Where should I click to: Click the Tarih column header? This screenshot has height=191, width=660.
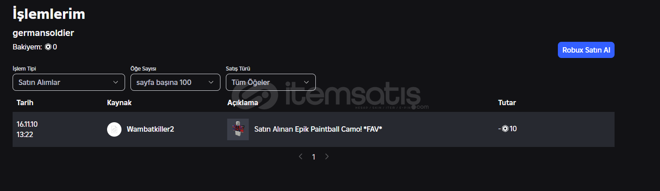coord(25,102)
